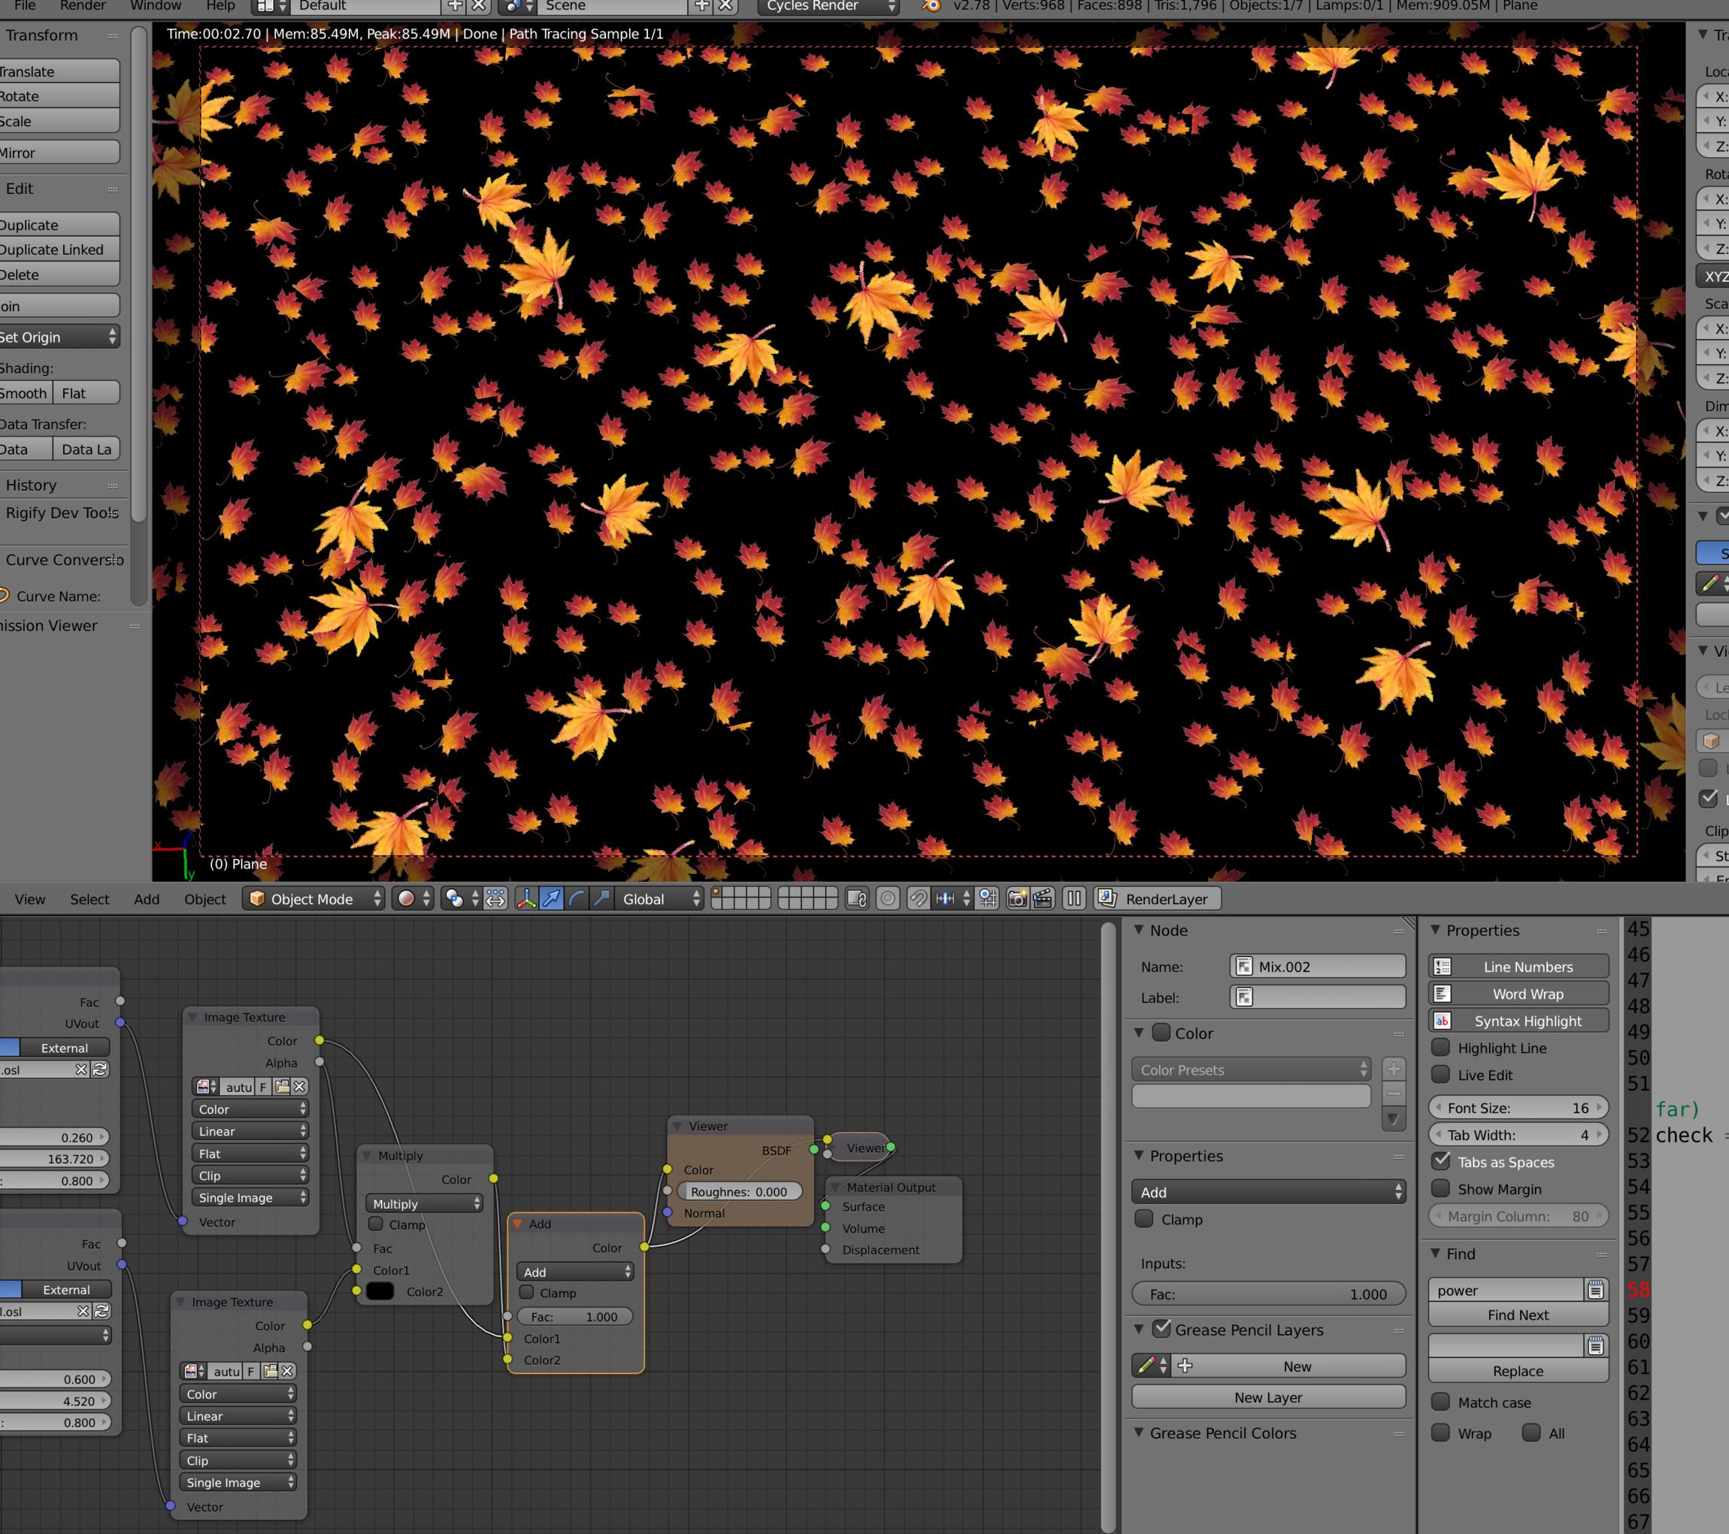Click the Blender logo in the info header
The width and height of the screenshot is (1729, 1534).
(931, 6)
